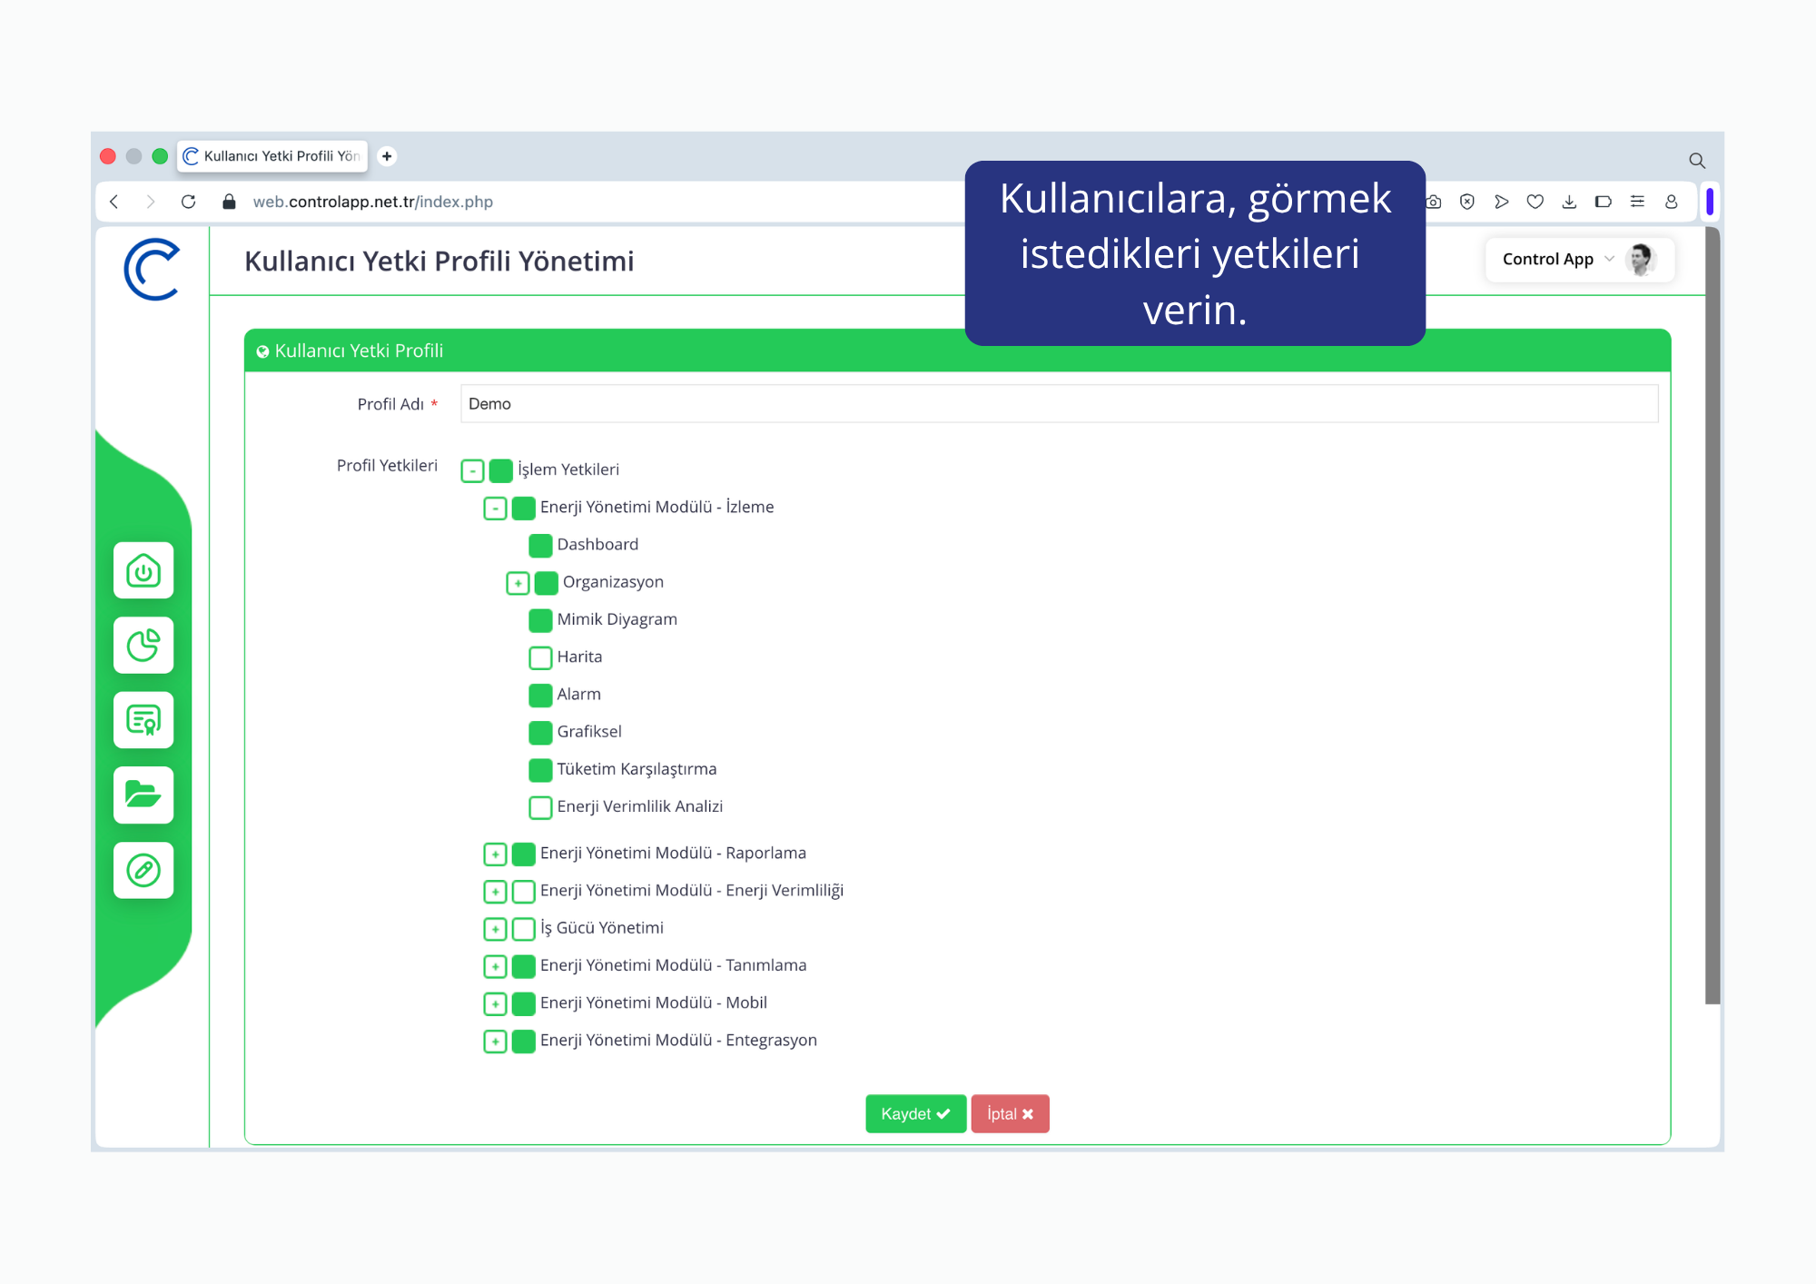1816x1284 pixels.
Task: Collapse the İzleme module node
Action: pos(495,508)
